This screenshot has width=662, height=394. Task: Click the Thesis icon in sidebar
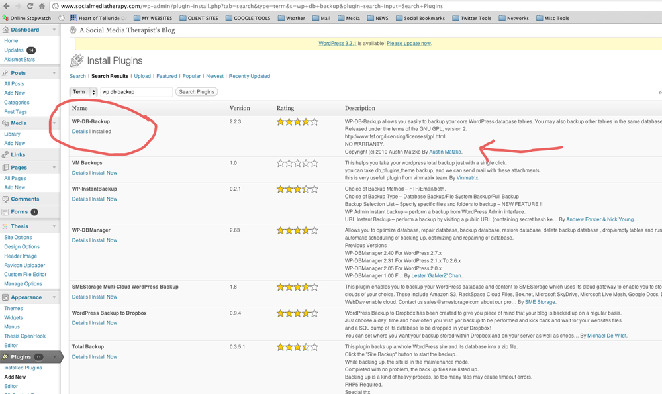tap(5, 226)
